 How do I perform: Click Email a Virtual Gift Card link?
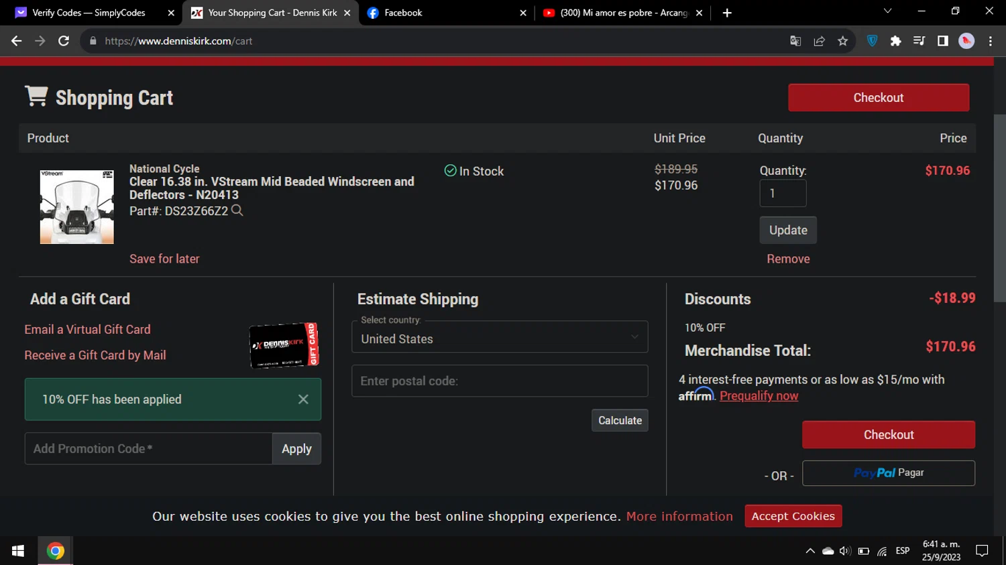pyautogui.click(x=87, y=330)
